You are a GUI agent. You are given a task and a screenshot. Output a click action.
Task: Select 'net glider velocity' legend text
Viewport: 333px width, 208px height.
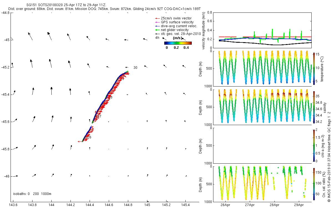[x=175, y=30]
